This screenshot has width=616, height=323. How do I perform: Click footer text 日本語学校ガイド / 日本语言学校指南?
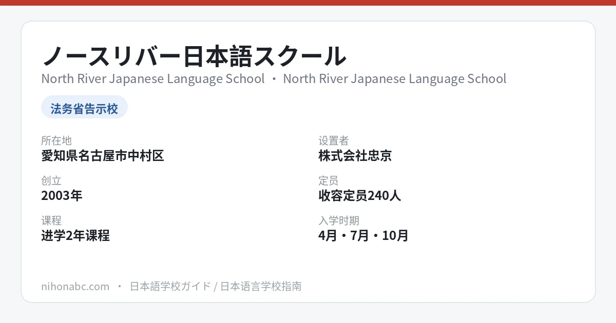click(x=216, y=286)
